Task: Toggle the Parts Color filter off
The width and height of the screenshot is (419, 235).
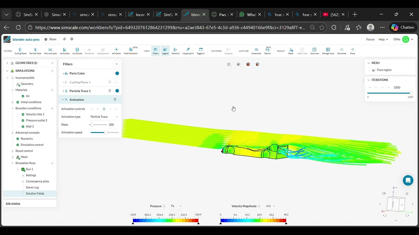Action: pos(117,73)
